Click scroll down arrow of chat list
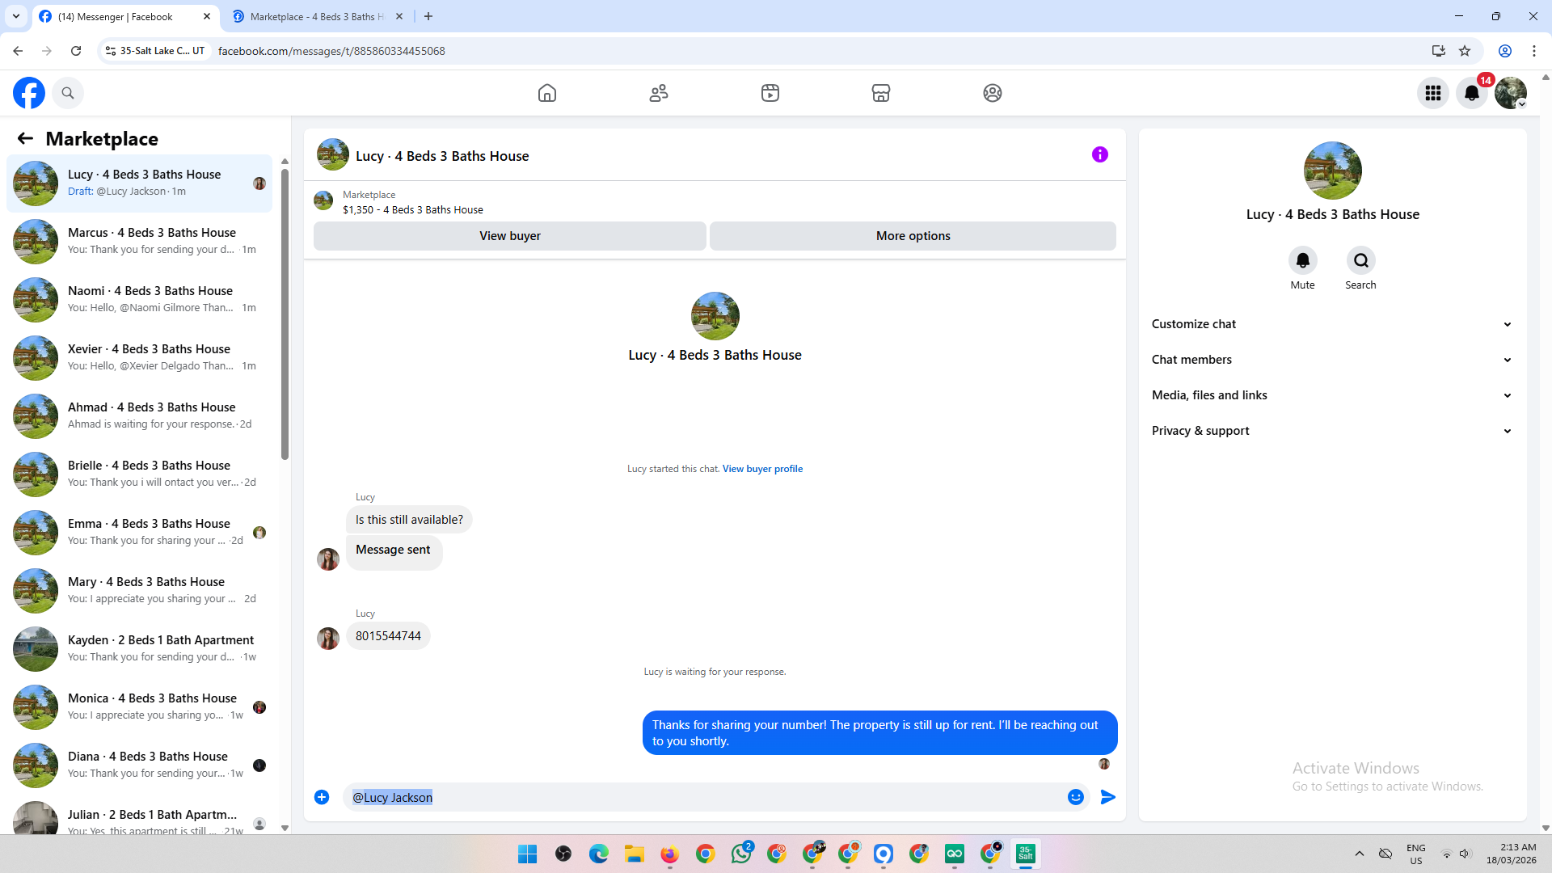The width and height of the screenshot is (1552, 873). coord(285,828)
